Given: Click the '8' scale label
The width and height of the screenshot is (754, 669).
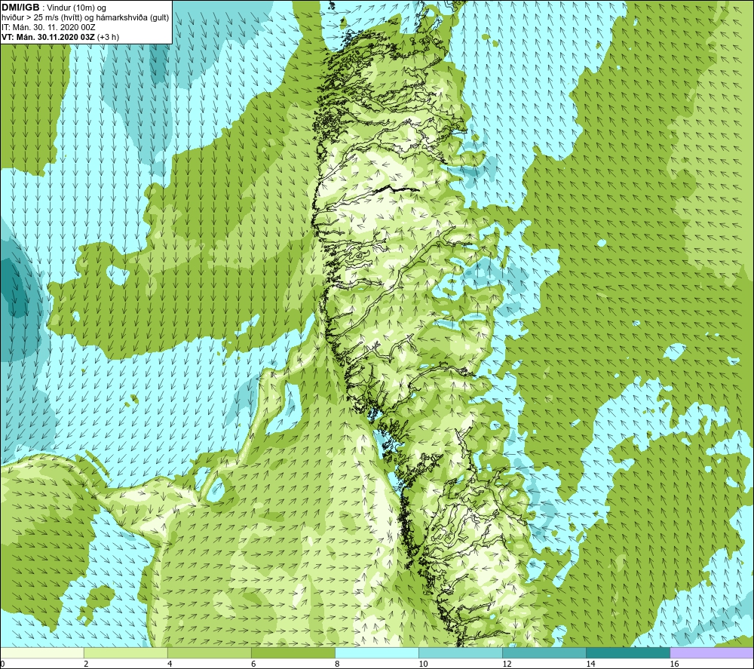Looking at the screenshot, I should (x=337, y=664).
